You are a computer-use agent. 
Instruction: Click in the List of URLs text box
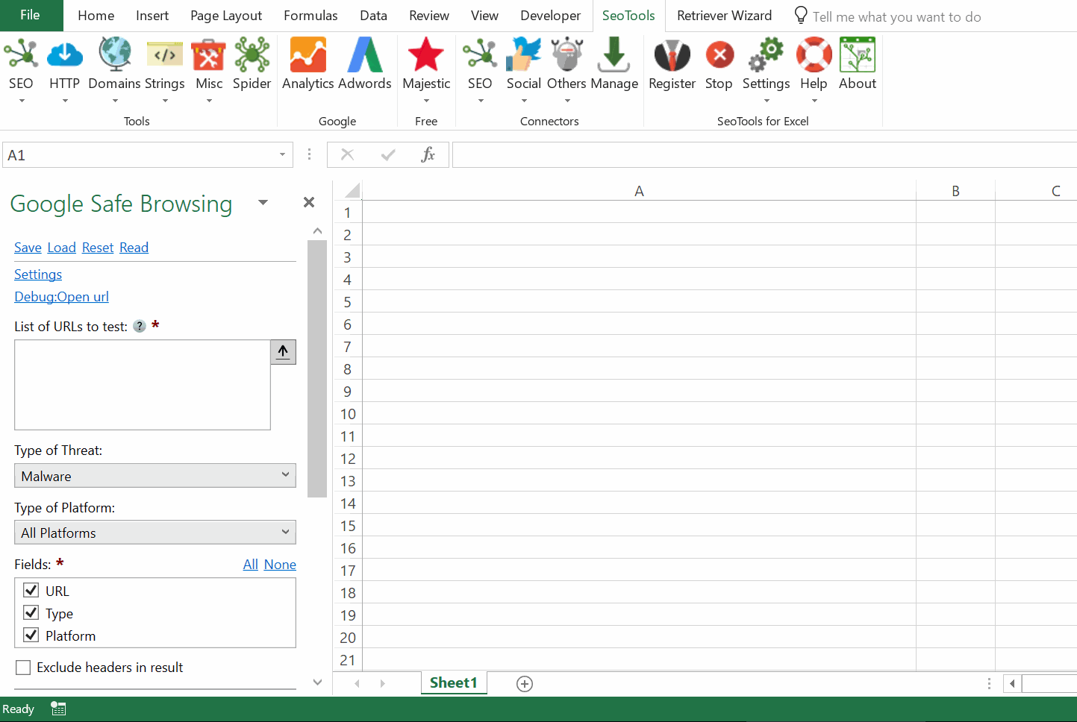143,385
